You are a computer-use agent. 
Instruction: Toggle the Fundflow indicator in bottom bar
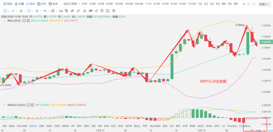click(245, 126)
